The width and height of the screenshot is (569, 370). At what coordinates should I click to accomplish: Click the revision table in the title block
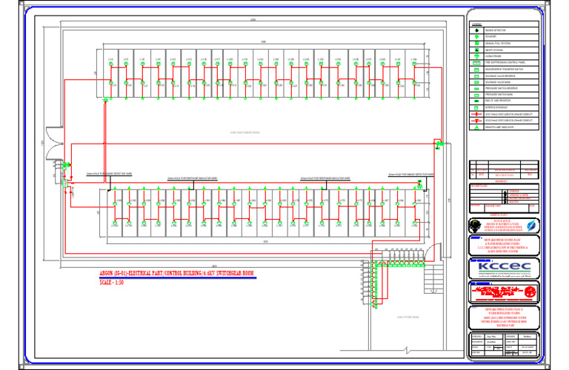(504, 169)
